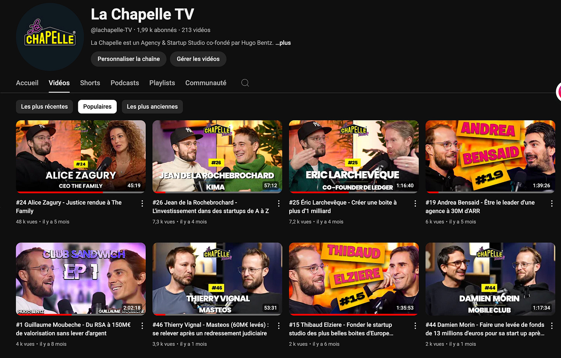Image resolution: width=561 pixels, height=358 pixels.
Task: Click title '#15 Thibaud Elziere - Fonder le startup studio'
Action: click(341, 329)
